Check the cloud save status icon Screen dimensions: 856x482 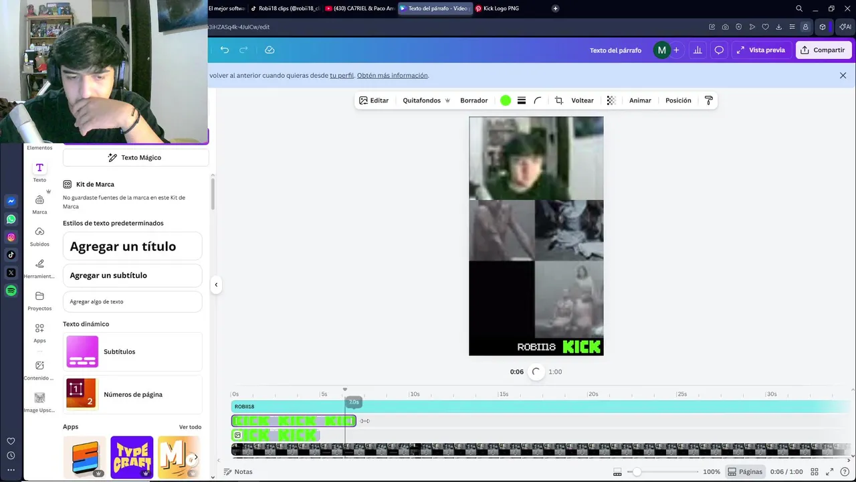pyautogui.click(x=270, y=50)
